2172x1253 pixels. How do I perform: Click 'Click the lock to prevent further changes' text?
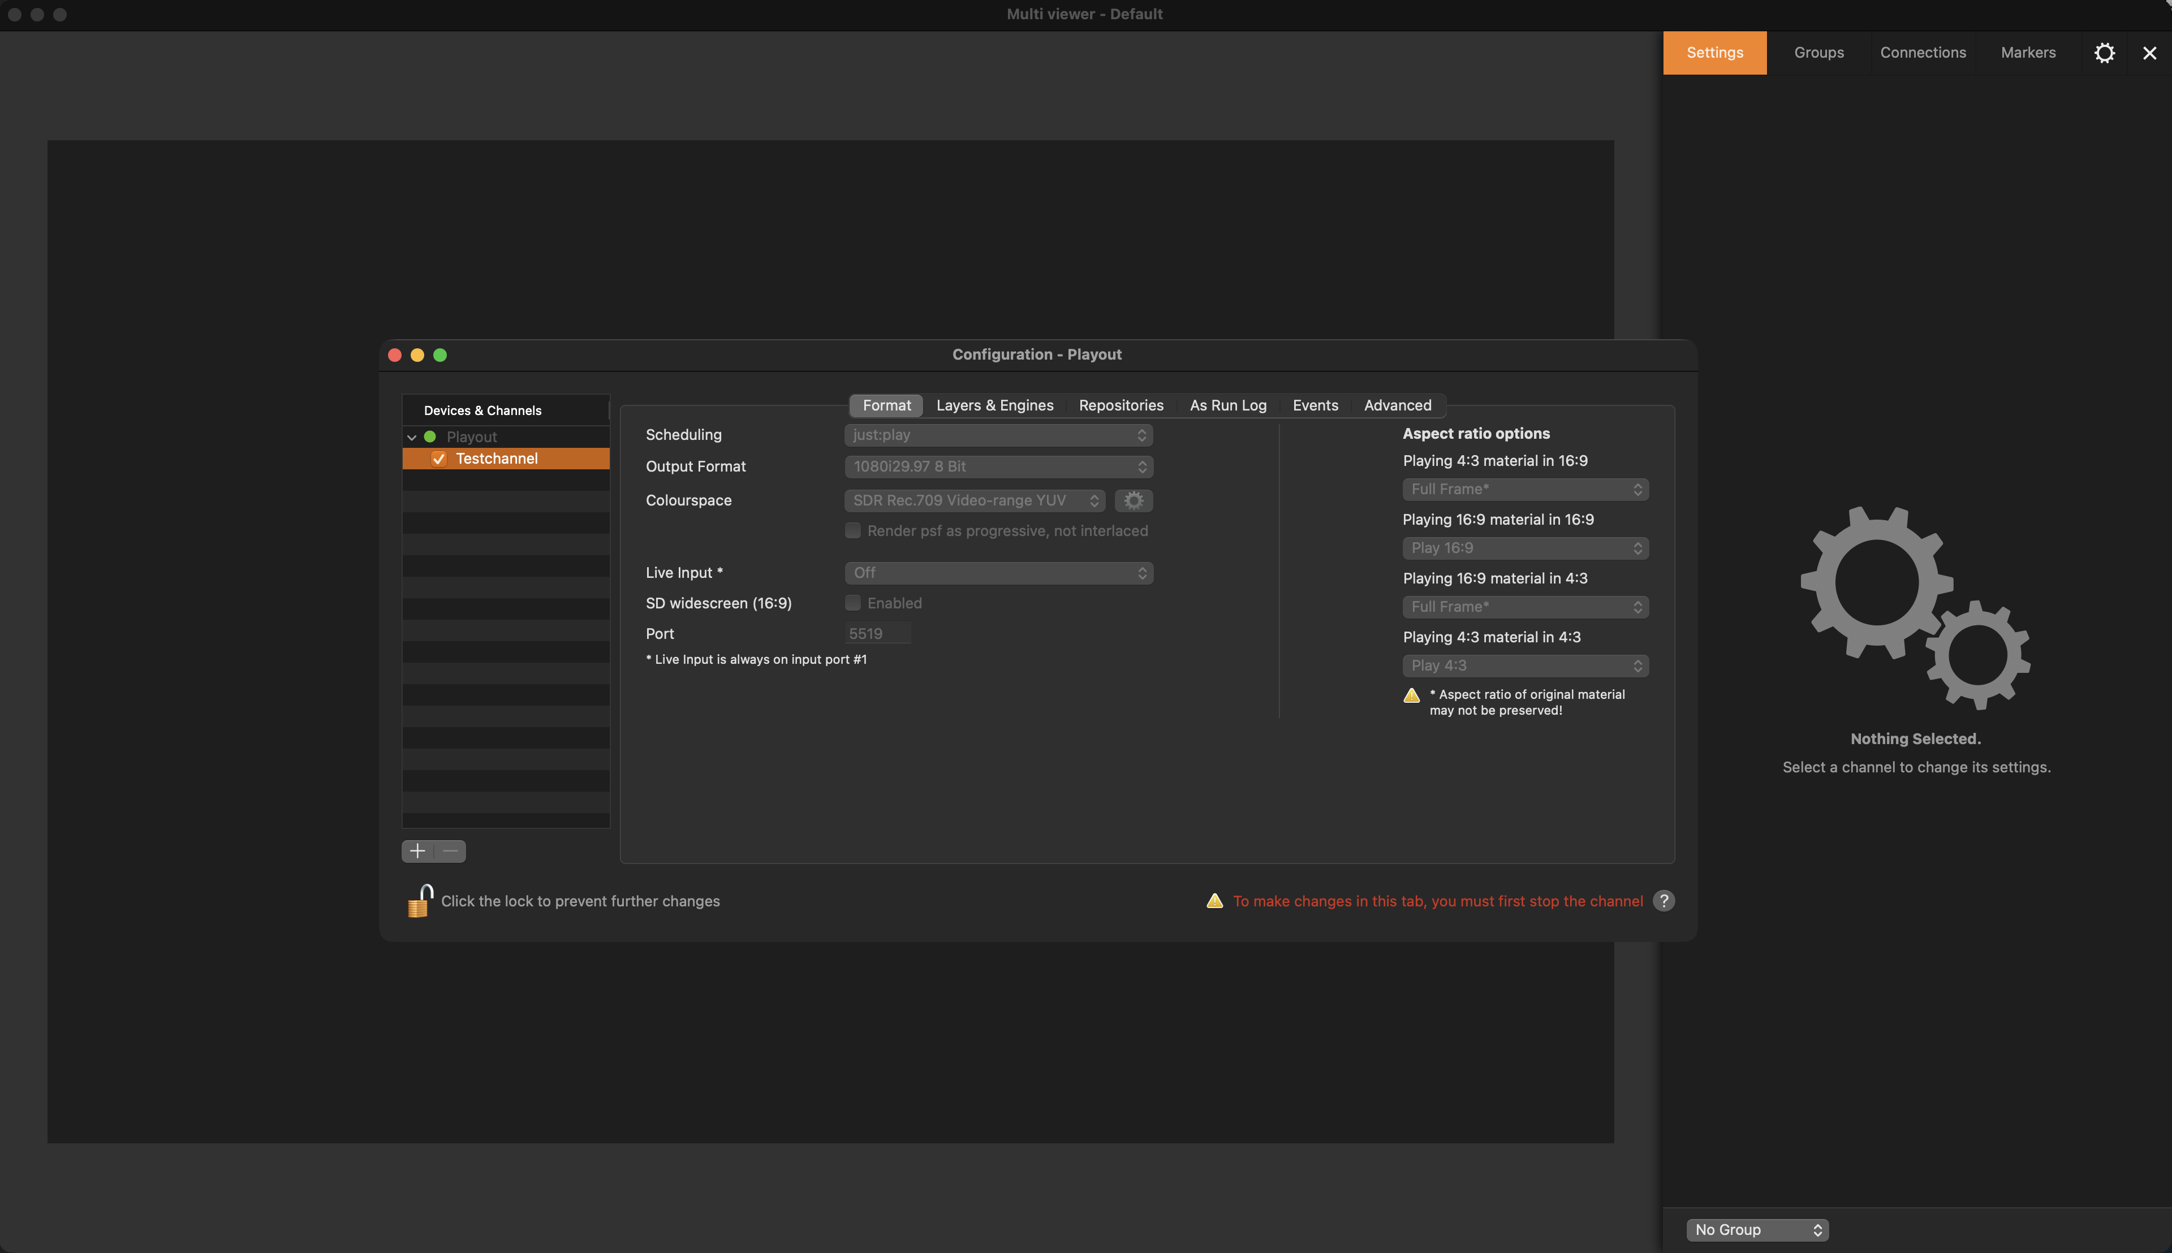pos(580,901)
